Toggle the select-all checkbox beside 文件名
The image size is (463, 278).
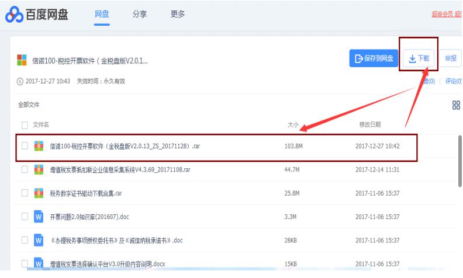click(x=25, y=125)
